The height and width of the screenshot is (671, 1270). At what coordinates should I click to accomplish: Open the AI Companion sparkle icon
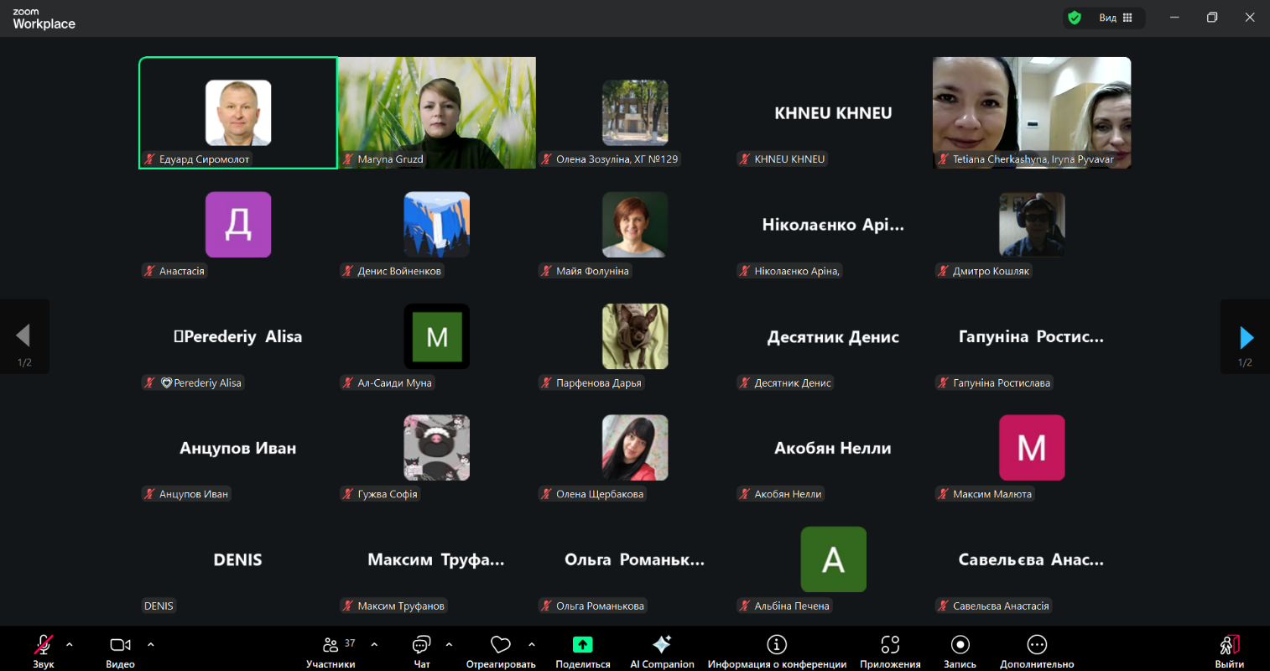click(662, 645)
